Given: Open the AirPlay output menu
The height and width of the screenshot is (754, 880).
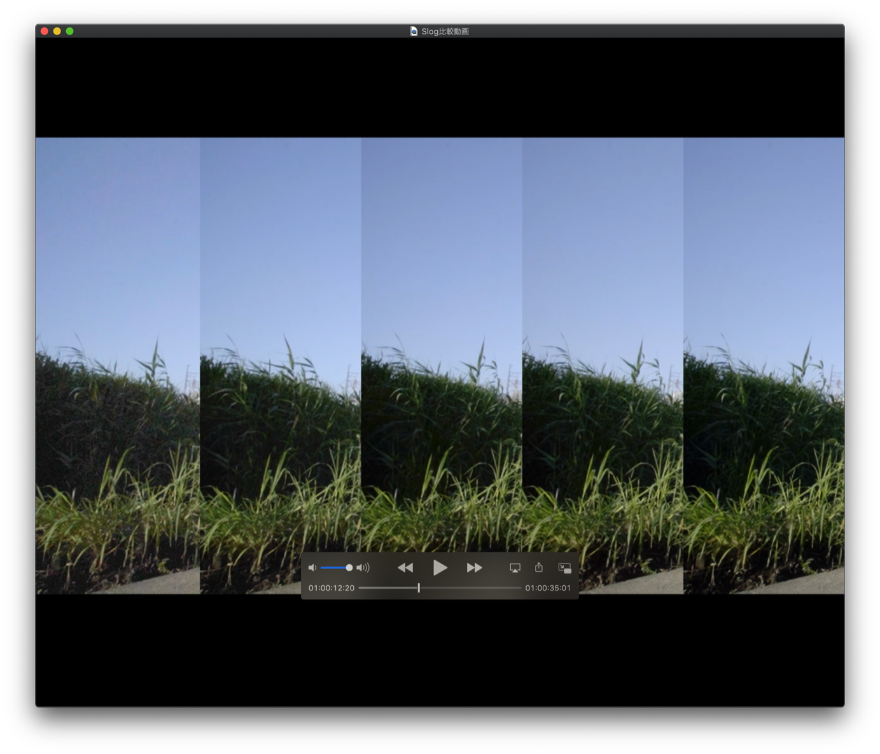Looking at the screenshot, I should 515,567.
